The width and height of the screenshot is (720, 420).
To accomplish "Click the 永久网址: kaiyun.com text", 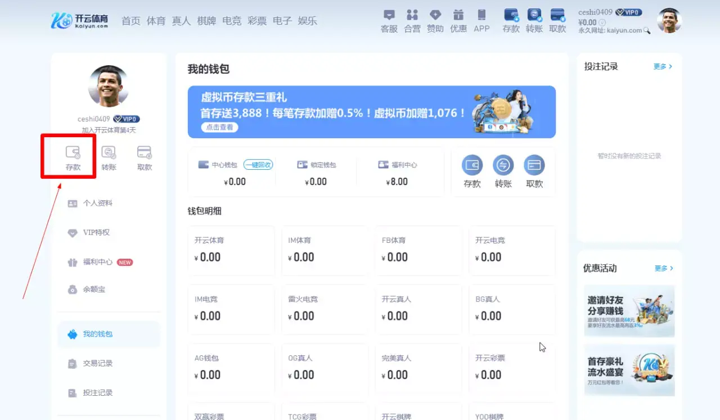I will [x=610, y=30].
